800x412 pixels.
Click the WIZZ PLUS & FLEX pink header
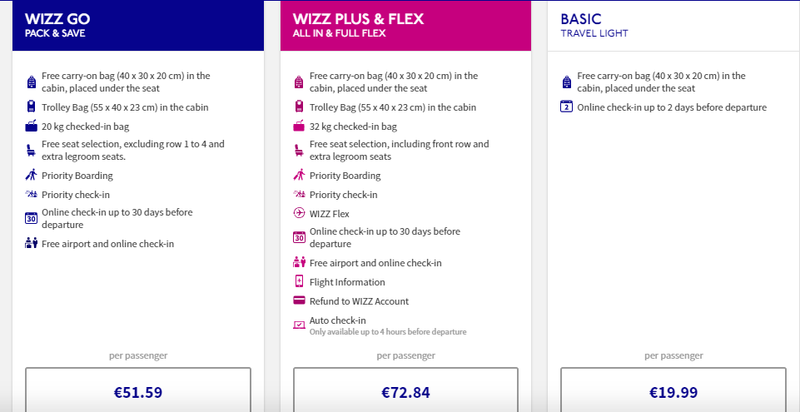tap(405, 26)
